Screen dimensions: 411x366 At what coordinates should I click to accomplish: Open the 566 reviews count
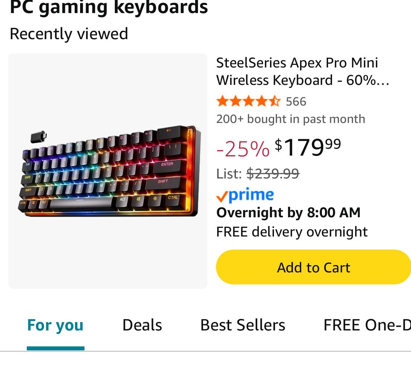pos(296,102)
